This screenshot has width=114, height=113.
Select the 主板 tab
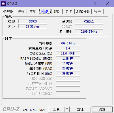pos(33,12)
